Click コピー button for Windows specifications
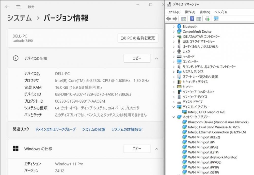Viewport: 254px width, 175px height. [137, 148]
